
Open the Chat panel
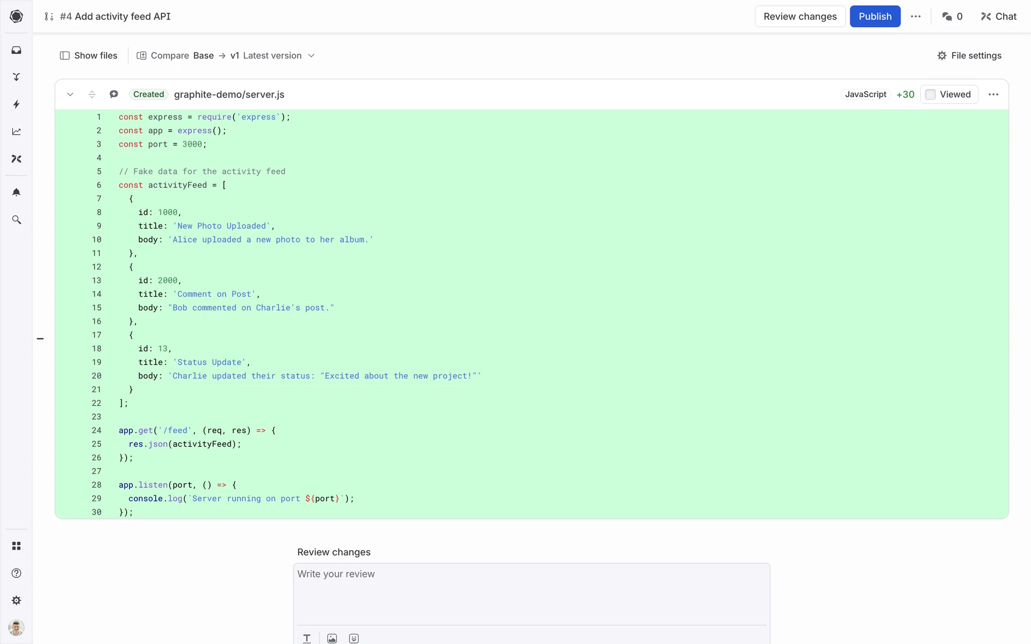pyautogui.click(x=998, y=17)
